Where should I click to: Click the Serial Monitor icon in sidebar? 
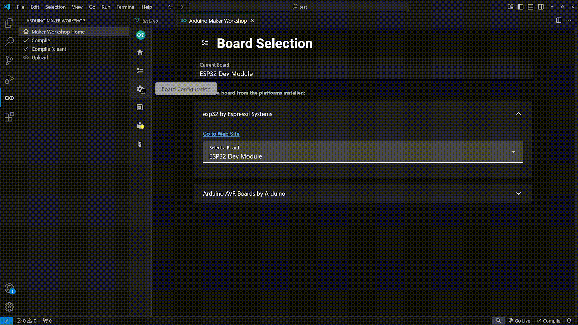(x=141, y=144)
